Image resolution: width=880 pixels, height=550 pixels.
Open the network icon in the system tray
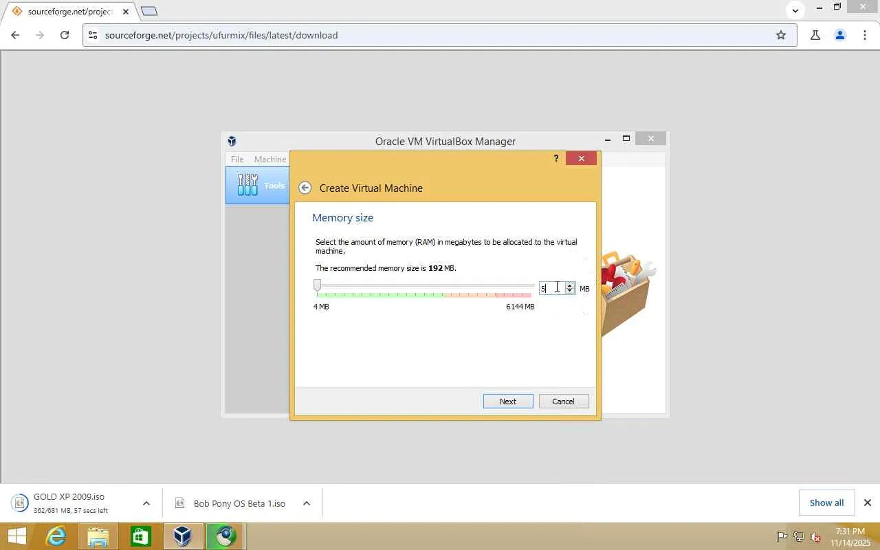[x=799, y=537]
